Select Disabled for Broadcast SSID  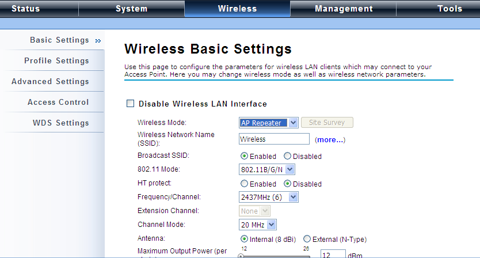pos(288,157)
